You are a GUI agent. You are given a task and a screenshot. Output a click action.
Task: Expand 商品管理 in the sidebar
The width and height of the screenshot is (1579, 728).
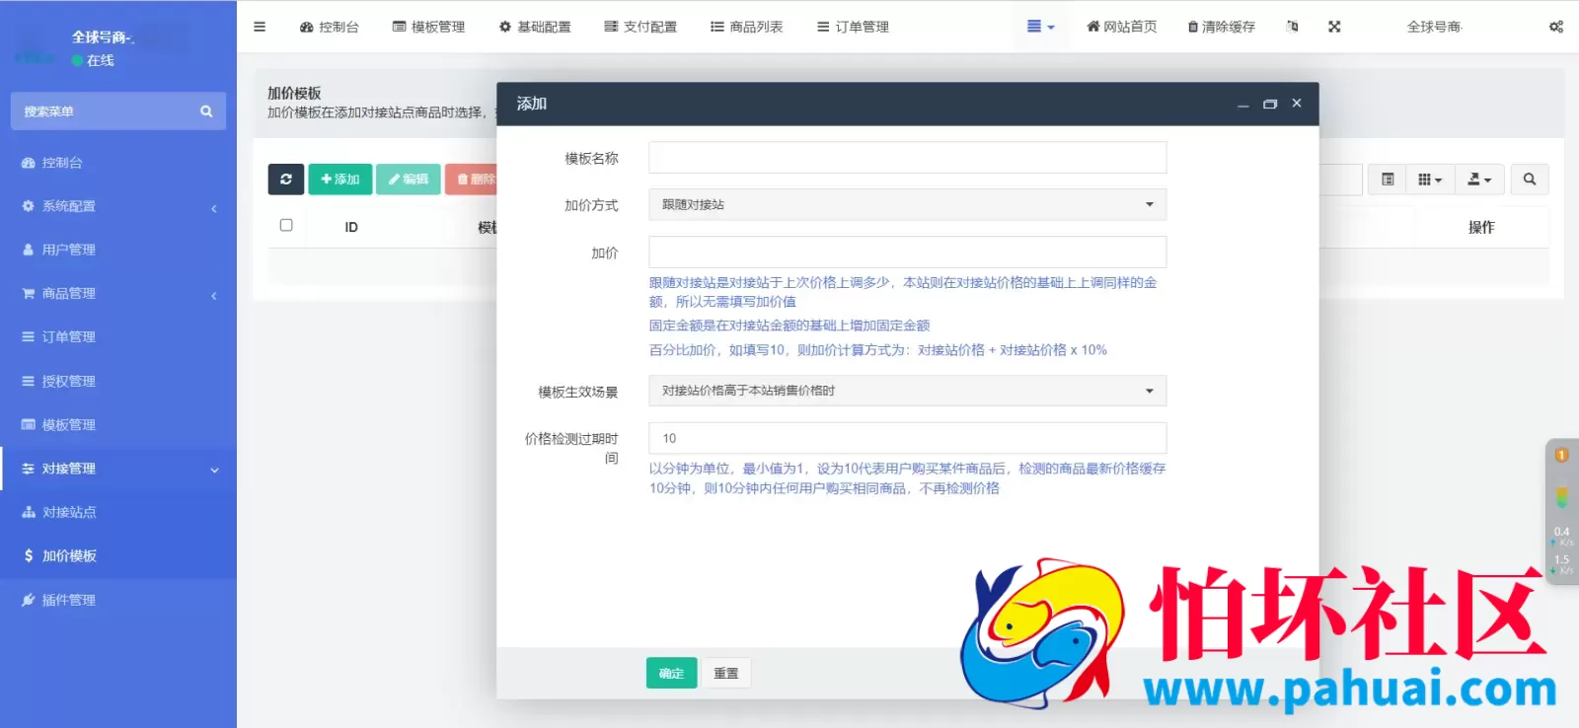(x=118, y=293)
